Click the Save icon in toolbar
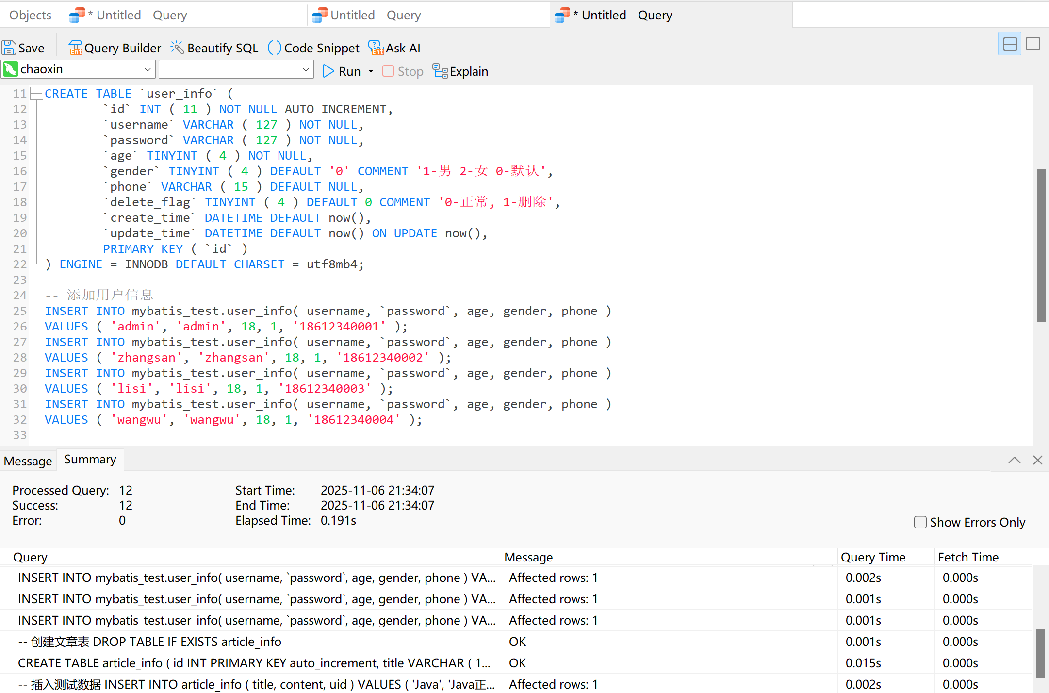Screen dimensions: 1049x693 [9, 48]
